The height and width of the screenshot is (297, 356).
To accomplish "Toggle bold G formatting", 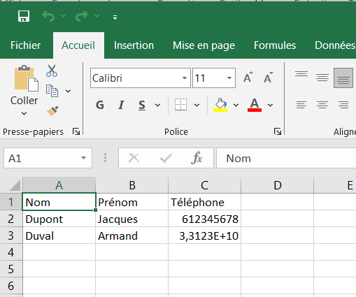I will [100, 105].
